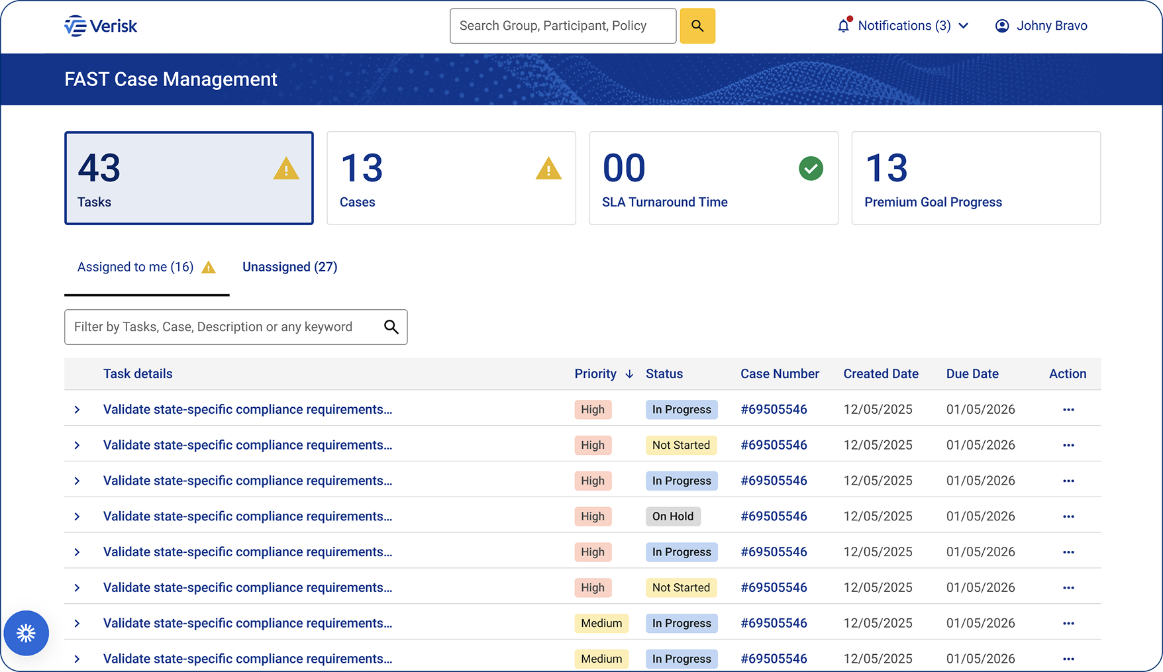Open the action menu for the seventh task row
This screenshot has height=672, width=1163.
click(x=1068, y=624)
